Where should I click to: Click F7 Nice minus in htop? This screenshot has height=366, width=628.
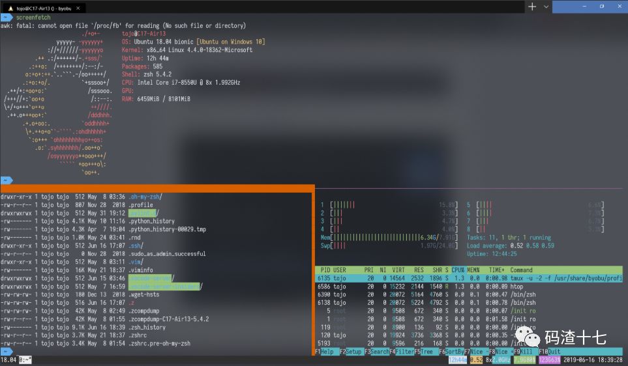476,352
